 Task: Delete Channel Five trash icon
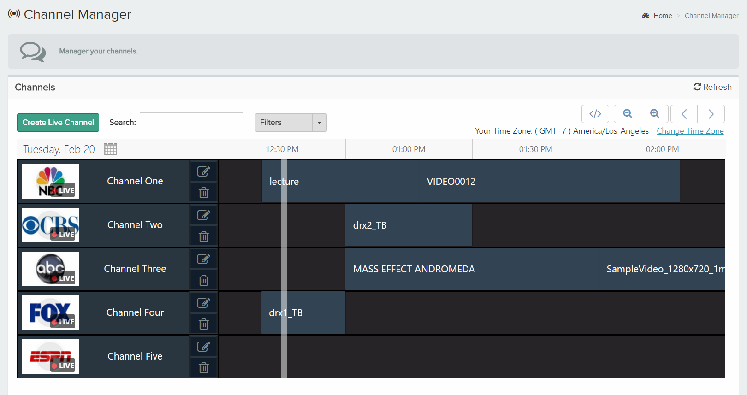(x=203, y=368)
